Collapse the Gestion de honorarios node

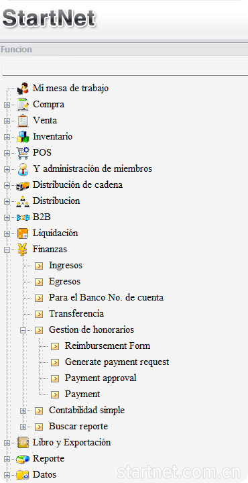click(23, 330)
